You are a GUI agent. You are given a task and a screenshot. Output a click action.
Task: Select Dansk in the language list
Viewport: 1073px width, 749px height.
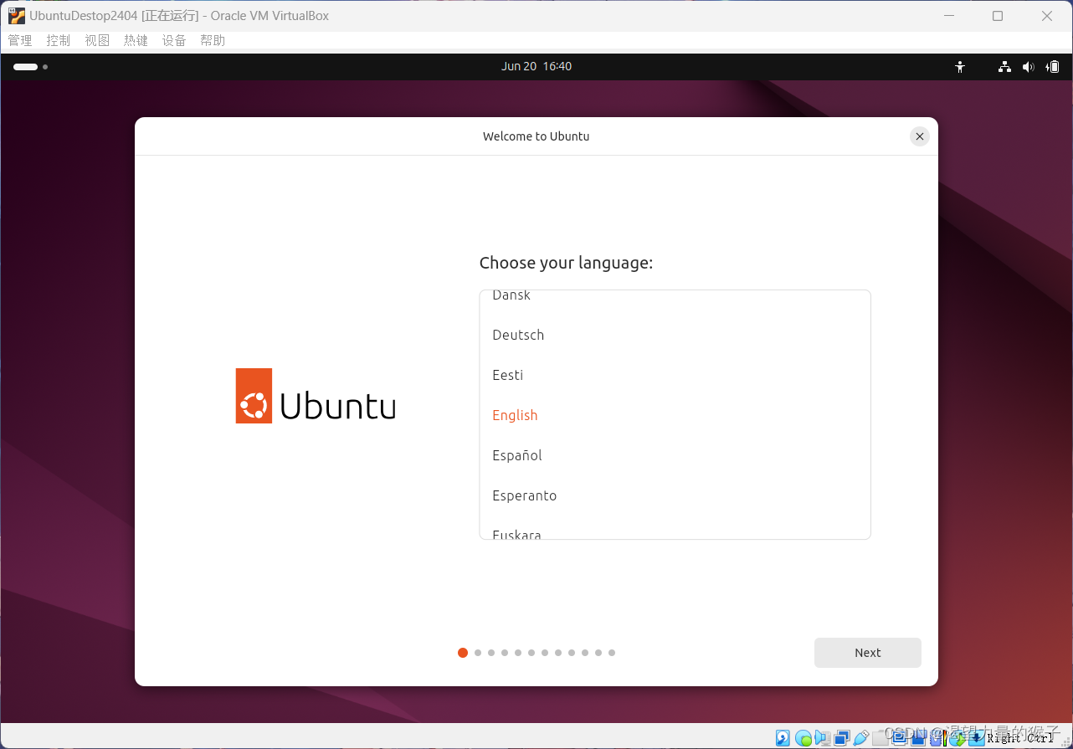675,296
